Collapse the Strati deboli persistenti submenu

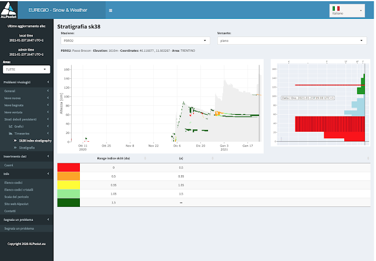point(26,119)
